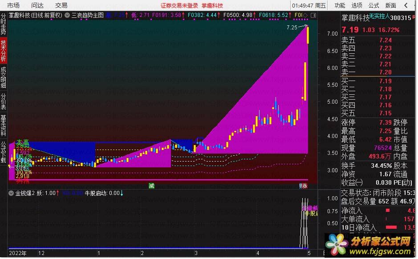
Task: Click month 12 marker on time axis
Action: pyautogui.click(x=41, y=253)
